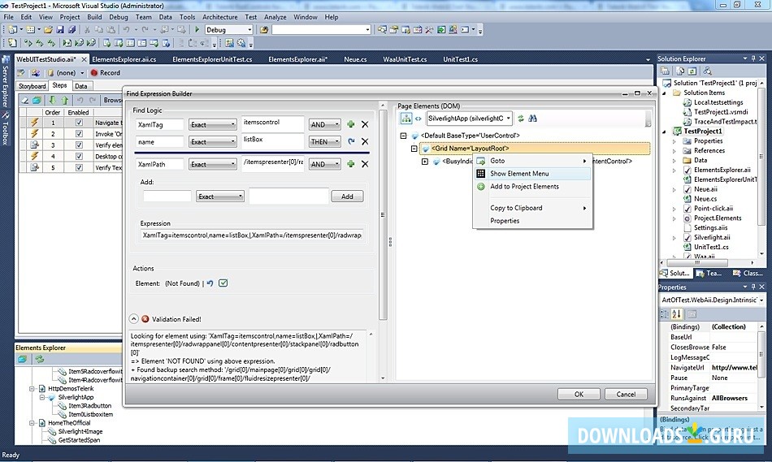772x462 pixels.
Task: Click the refresh DOM green arrows icon
Action: 520,118
